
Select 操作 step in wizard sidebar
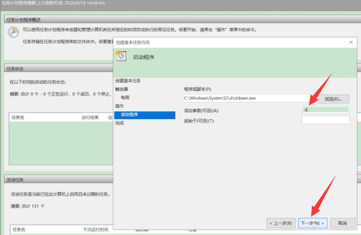click(x=119, y=106)
